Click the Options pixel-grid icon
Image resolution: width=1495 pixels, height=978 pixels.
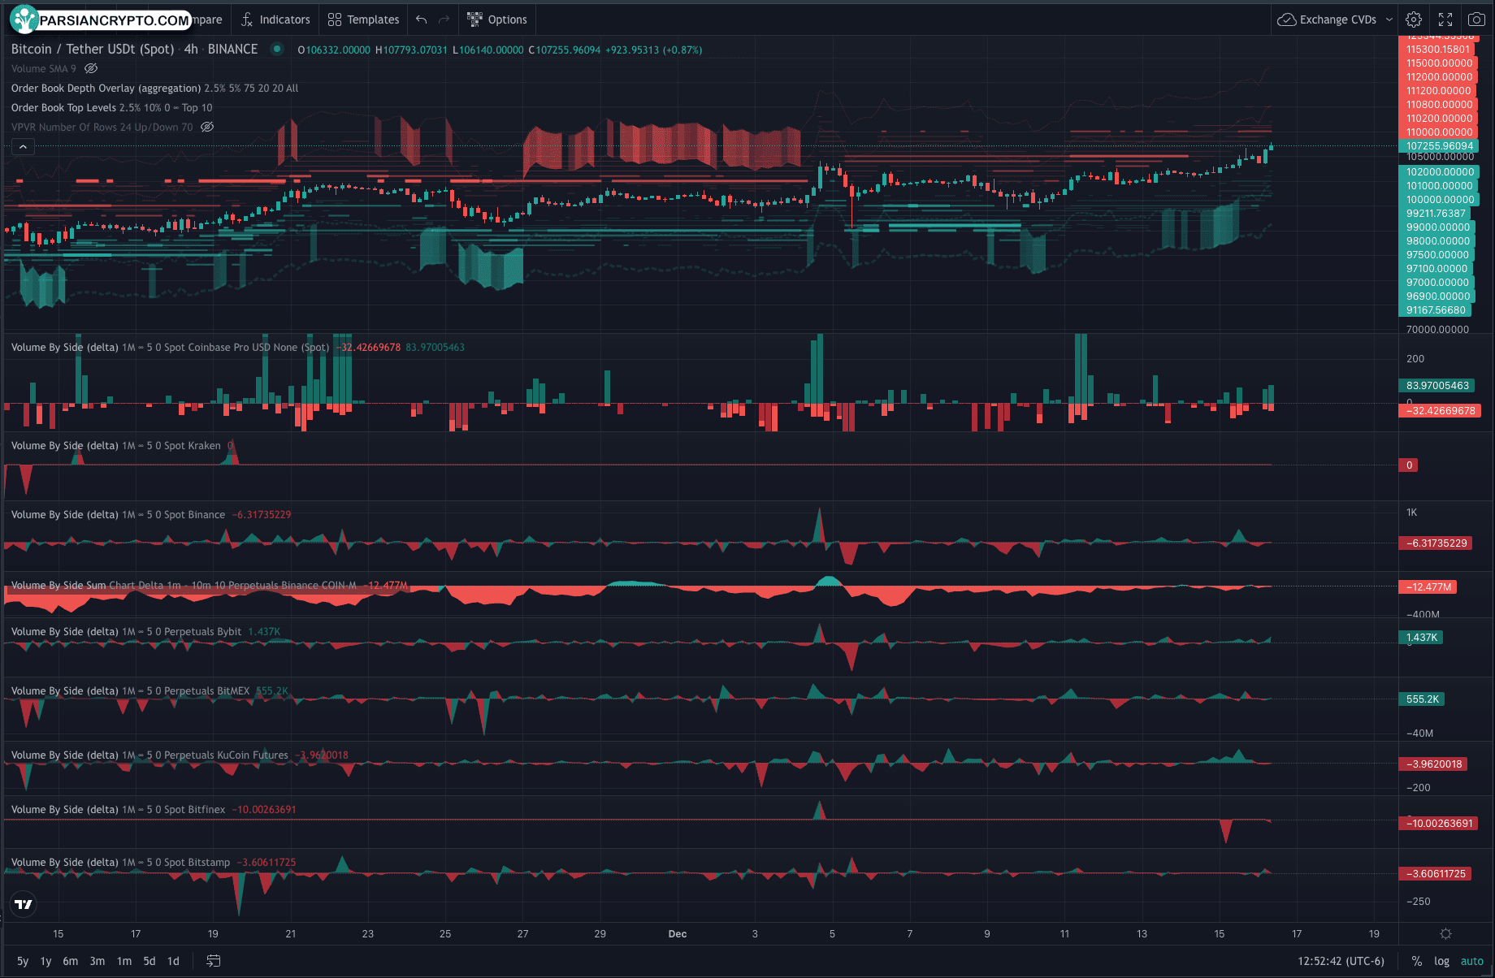pos(474,19)
